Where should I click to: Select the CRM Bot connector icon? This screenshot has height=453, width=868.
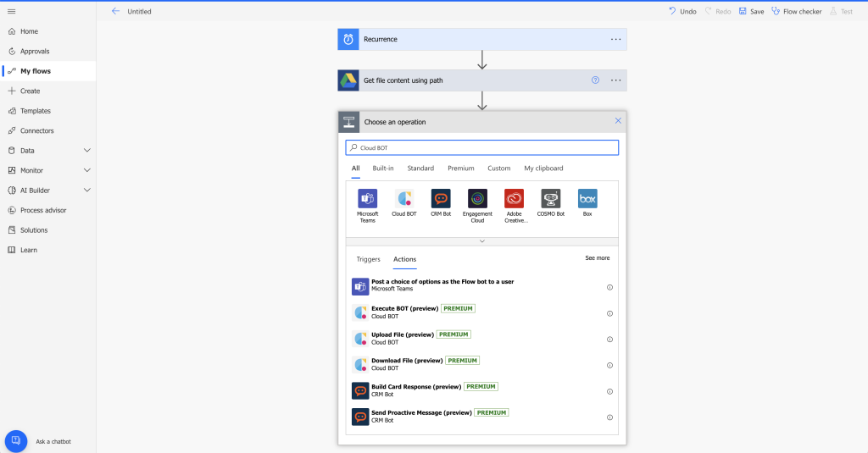tap(441, 199)
